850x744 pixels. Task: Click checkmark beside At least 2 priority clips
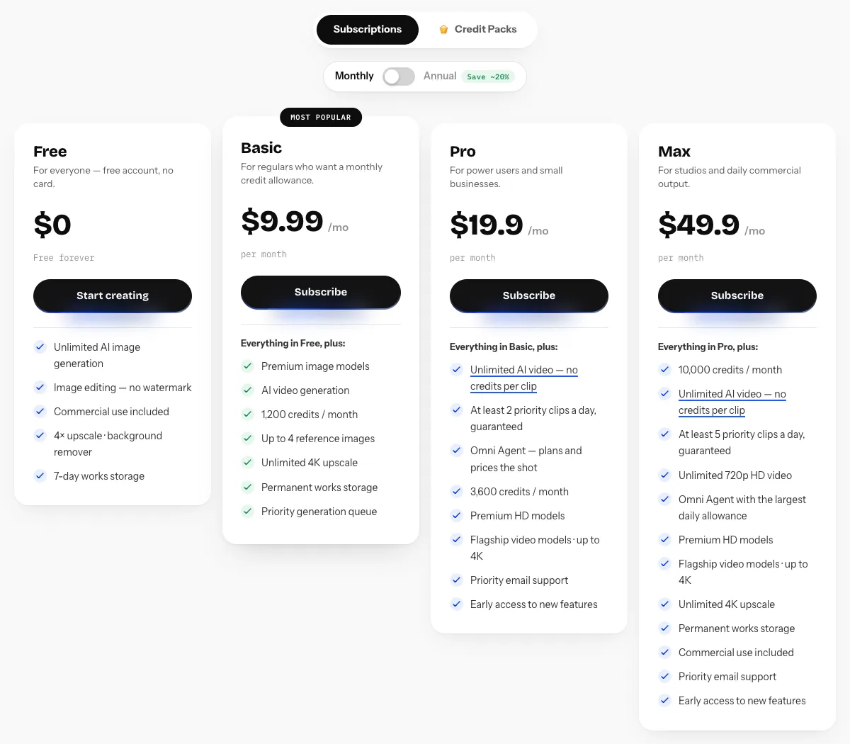click(x=457, y=410)
